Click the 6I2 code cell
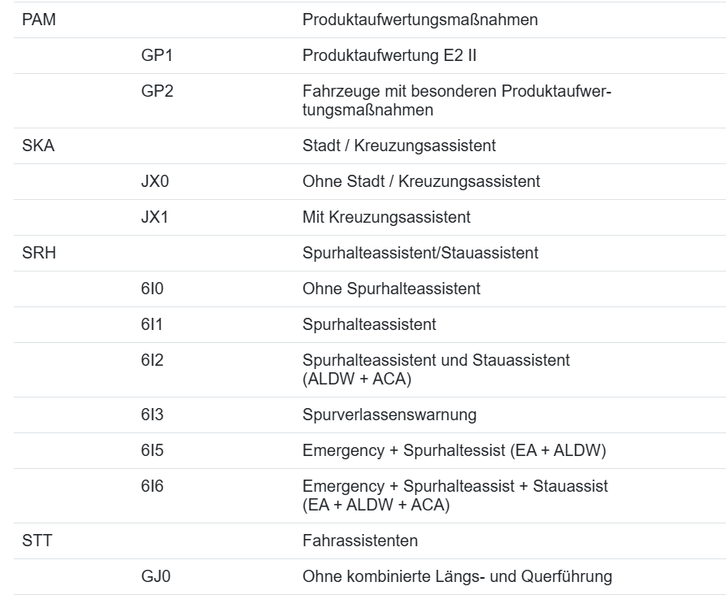Screen dimensions: 726x608 [152, 360]
